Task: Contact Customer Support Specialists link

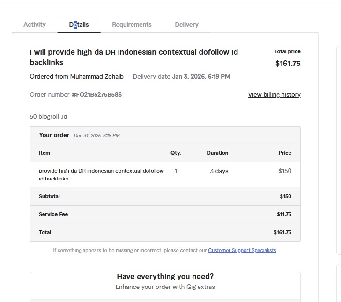Action: (x=242, y=251)
